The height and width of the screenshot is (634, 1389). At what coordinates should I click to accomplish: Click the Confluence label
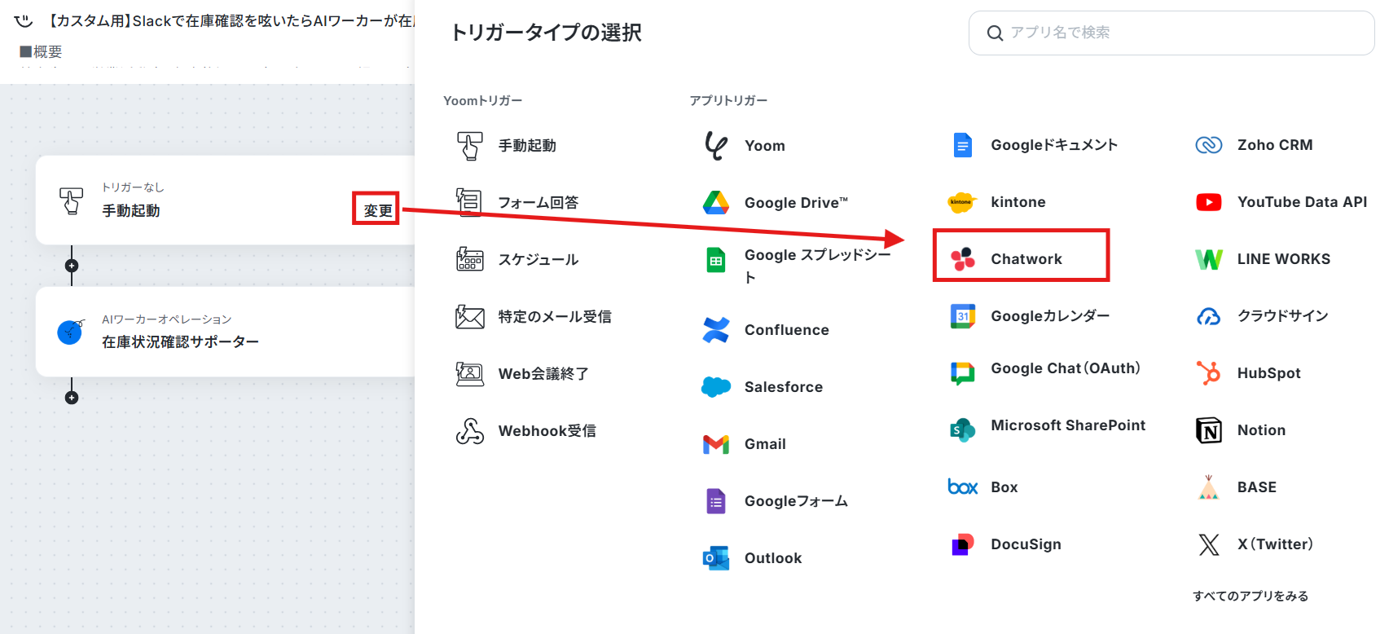[x=787, y=330]
